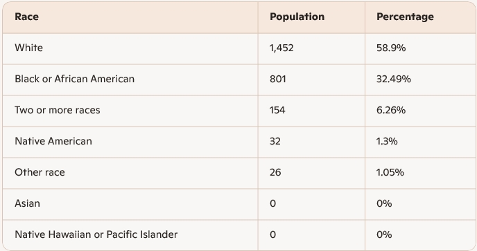
Task: Select Black or African American cell
Action: click(x=75, y=79)
